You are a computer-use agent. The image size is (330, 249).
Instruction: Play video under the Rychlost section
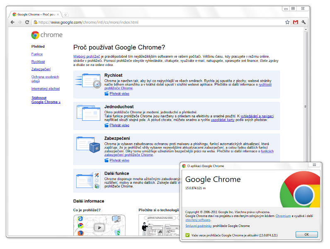pos(119,94)
